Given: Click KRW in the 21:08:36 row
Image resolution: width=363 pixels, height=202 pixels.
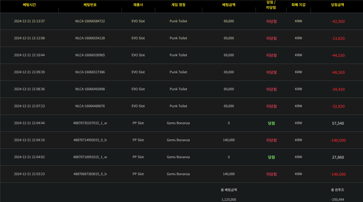Looking at the screenshot, I should tap(298, 89).
